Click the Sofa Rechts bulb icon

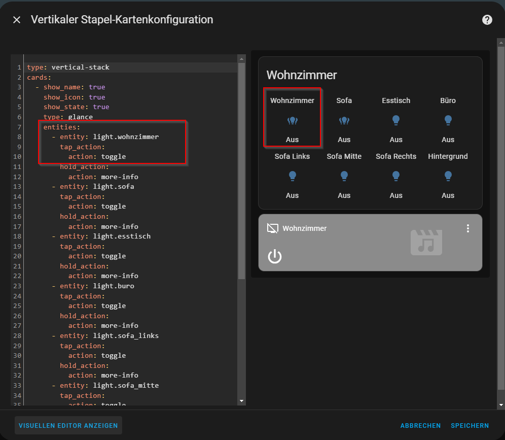tap(396, 176)
